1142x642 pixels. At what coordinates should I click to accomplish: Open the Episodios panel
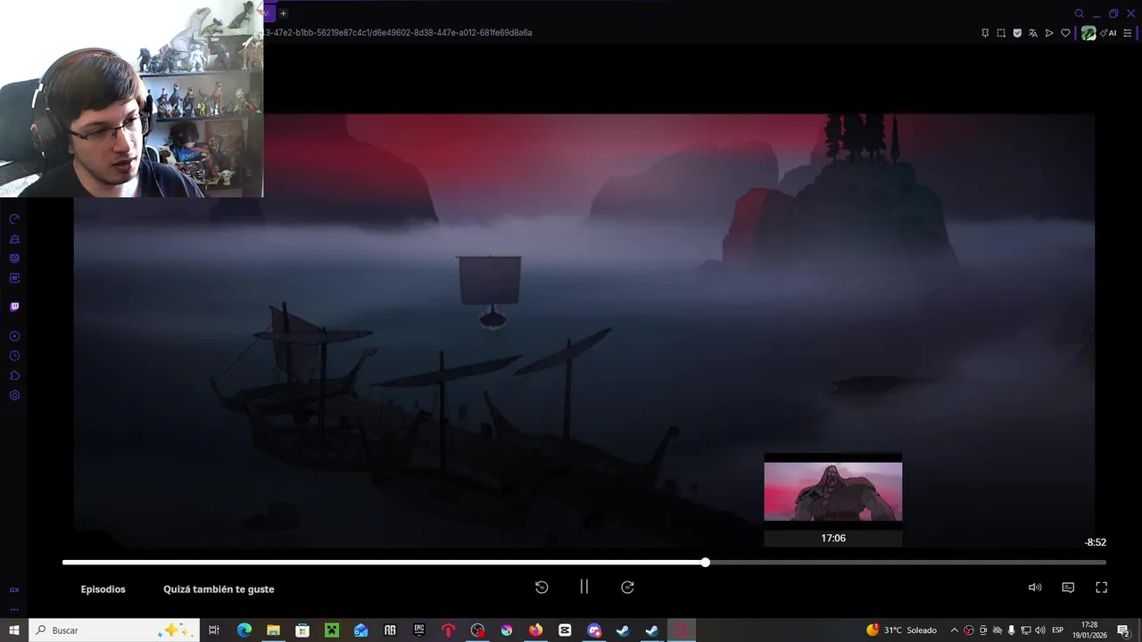click(x=103, y=589)
